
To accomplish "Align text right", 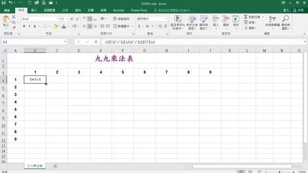I will tap(95, 26).
